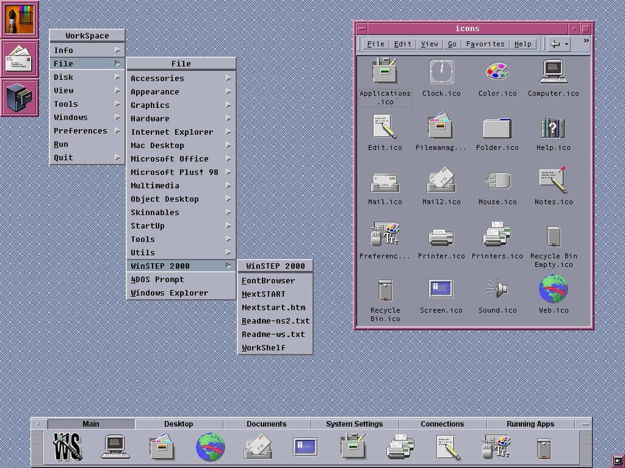625x468 pixels.
Task: Open Nextstart.htm from WinSTEP 2000 menu
Action: [275, 308]
